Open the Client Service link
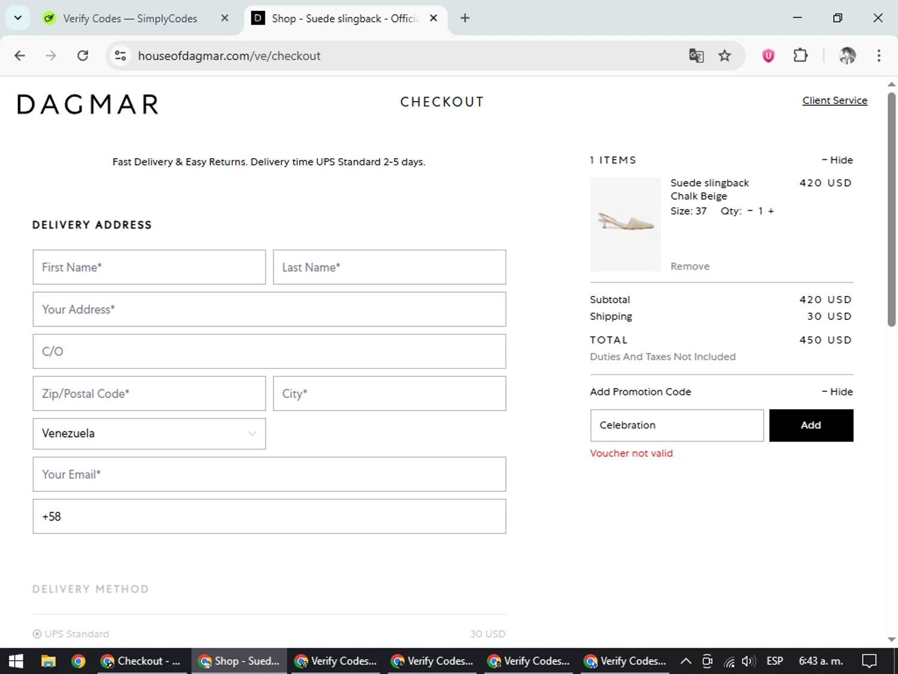The width and height of the screenshot is (898, 674). click(835, 100)
